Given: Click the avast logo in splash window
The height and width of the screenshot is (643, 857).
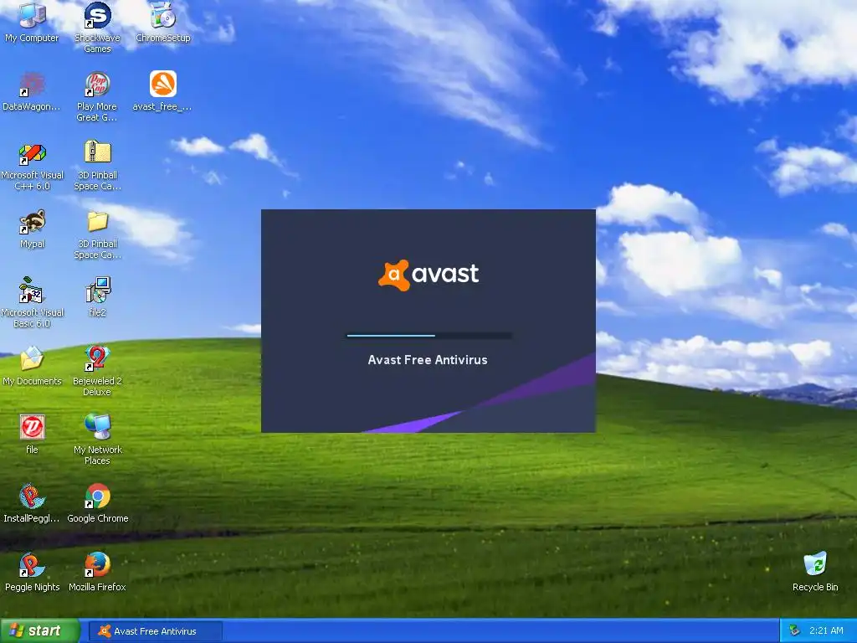Looking at the screenshot, I should click(428, 275).
